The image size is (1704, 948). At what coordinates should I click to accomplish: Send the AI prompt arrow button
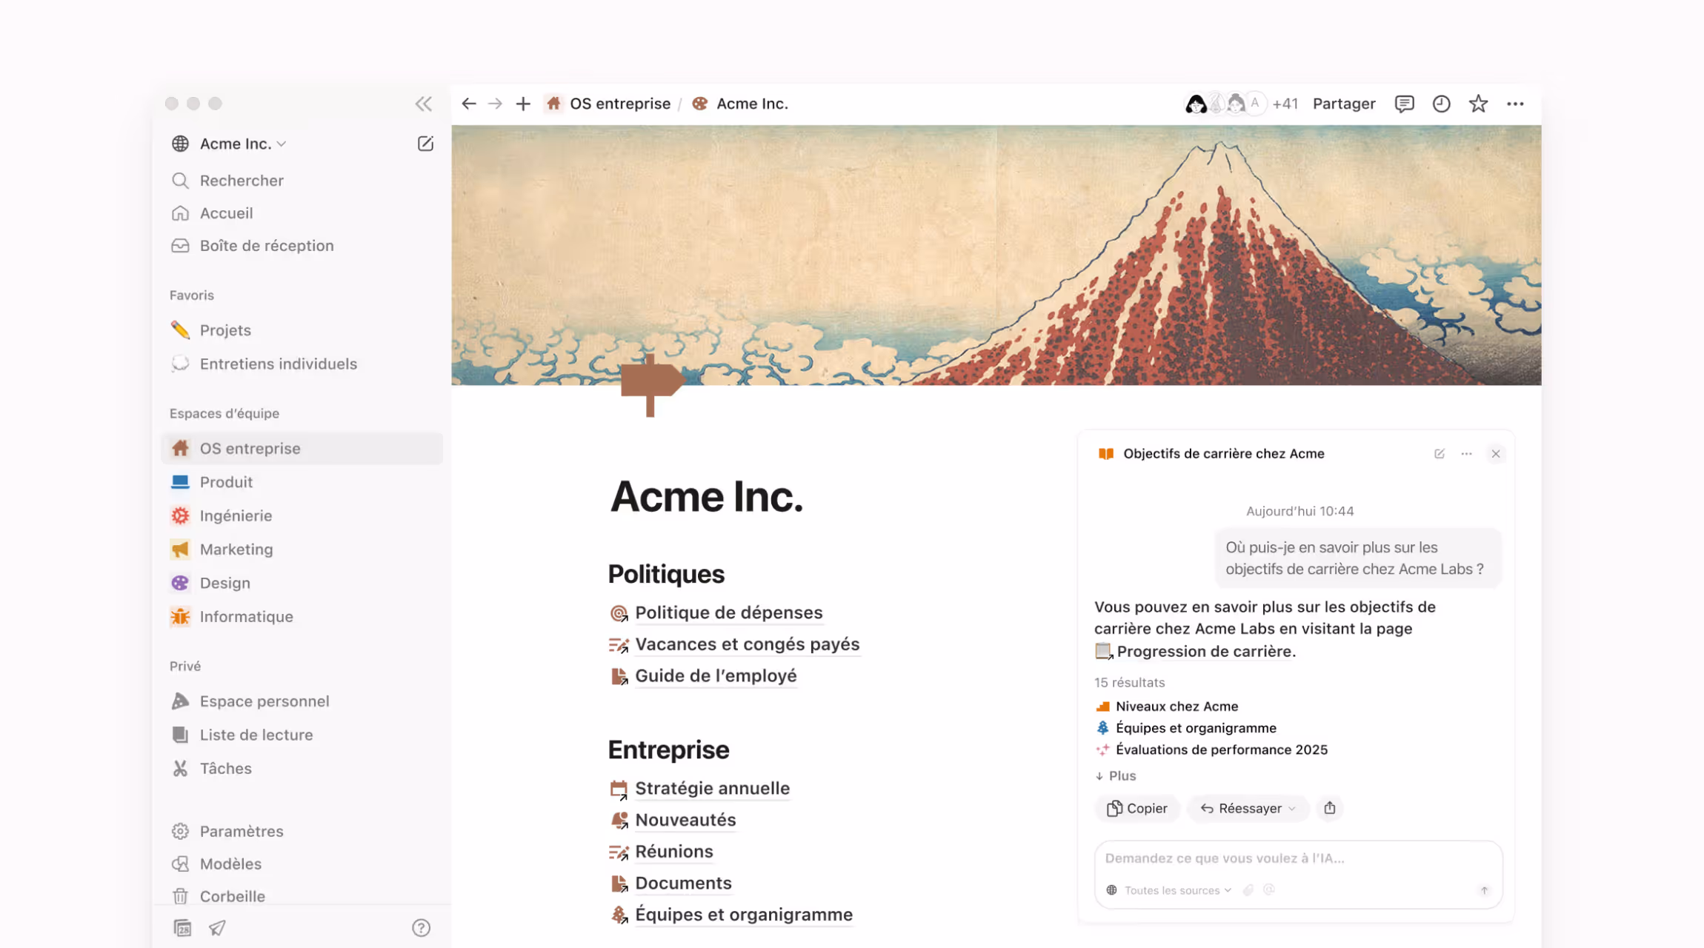click(x=1484, y=890)
